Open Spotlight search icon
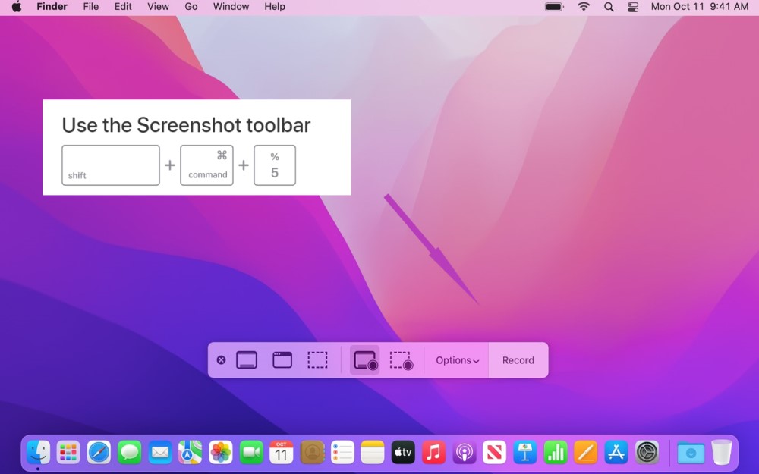 [x=609, y=7]
